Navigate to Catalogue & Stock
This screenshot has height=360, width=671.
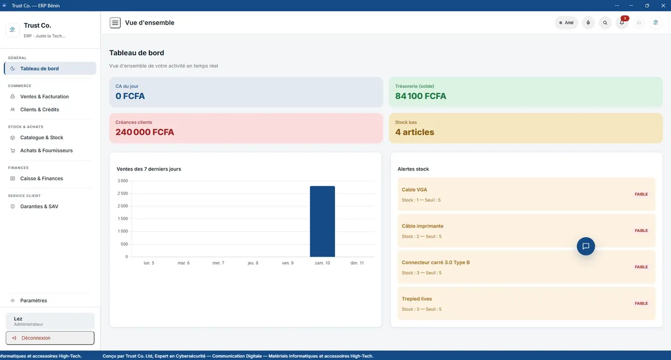coord(50,138)
